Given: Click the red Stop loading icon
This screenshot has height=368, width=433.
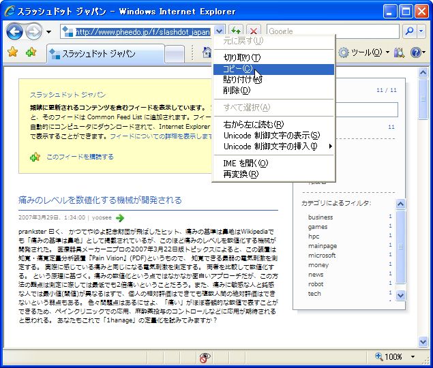Looking at the screenshot, I should (253, 31).
